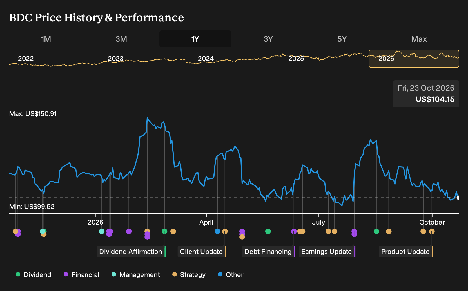Toggle the Other legend label
Image resolution: width=468 pixels, height=291 pixels.
235,275
